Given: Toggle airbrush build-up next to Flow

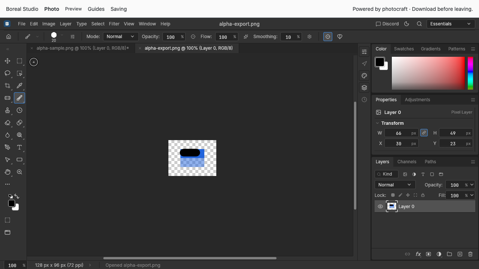Looking at the screenshot, I should click(x=246, y=37).
